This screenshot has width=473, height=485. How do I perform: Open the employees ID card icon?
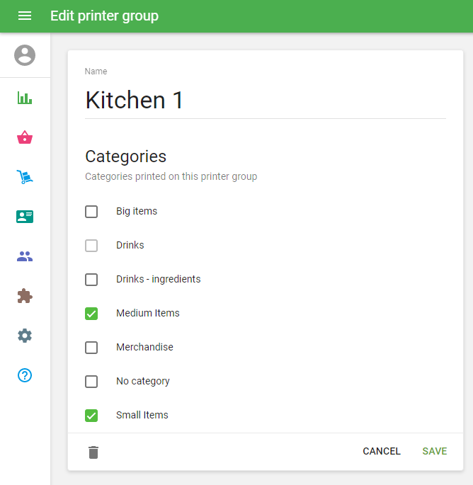(25, 217)
